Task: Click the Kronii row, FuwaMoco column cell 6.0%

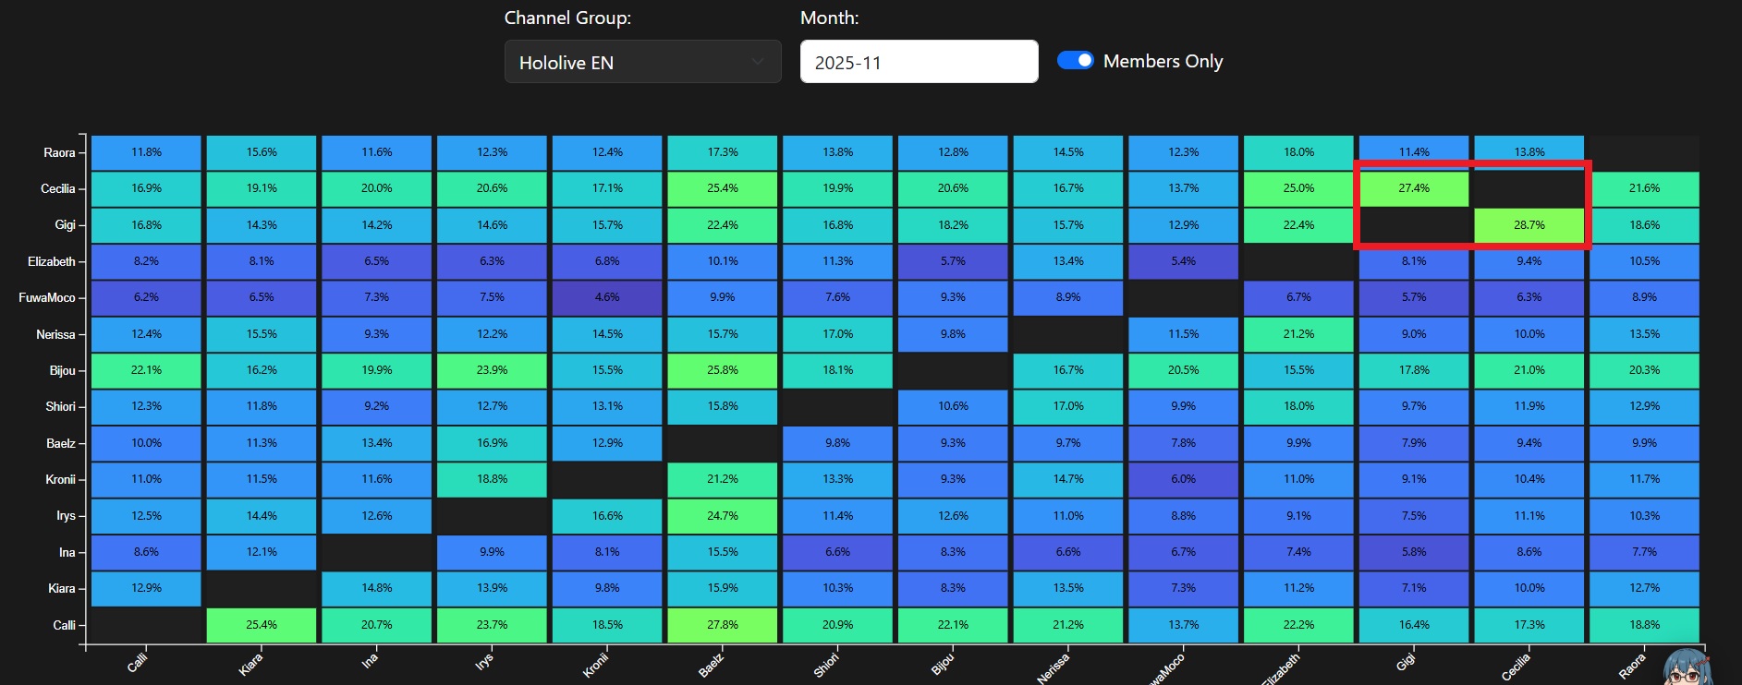Action: click(1184, 479)
